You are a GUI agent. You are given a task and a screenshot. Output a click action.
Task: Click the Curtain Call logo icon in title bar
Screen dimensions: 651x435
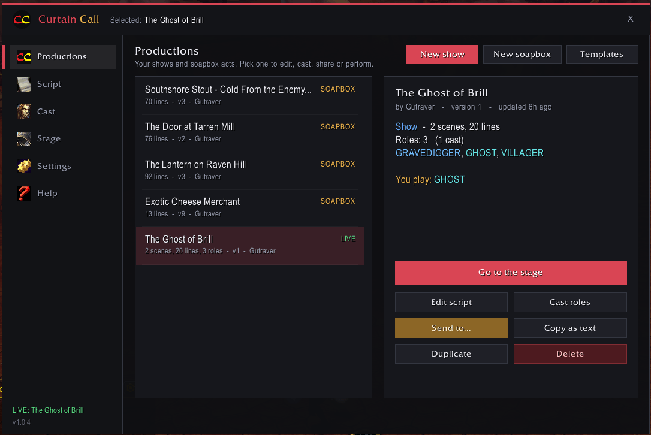point(22,19)
